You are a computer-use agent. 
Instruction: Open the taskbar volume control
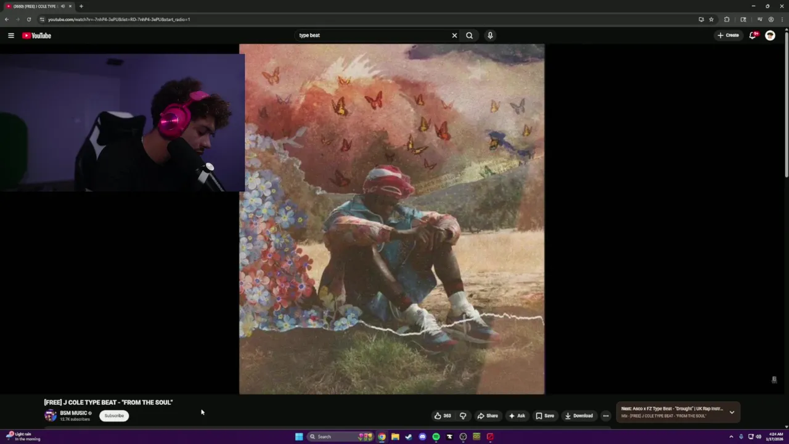pos(758,437)
